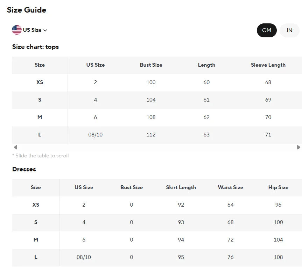
Task: Select the Bust Size column header in tops
Action: click(151, 65)
